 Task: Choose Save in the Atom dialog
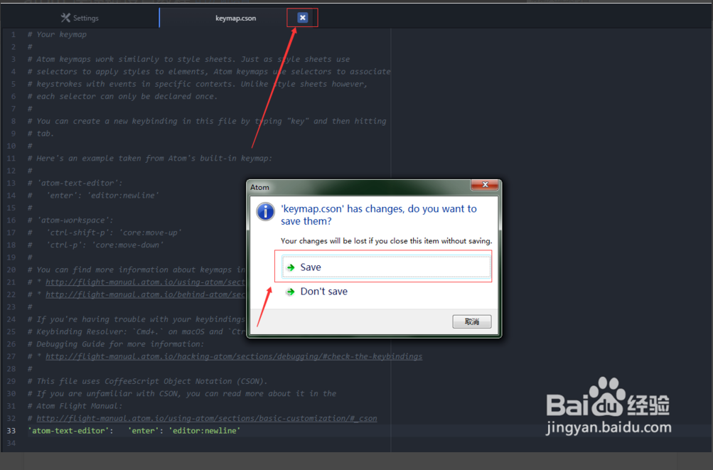pyautogui.click(x=385, y=267)
